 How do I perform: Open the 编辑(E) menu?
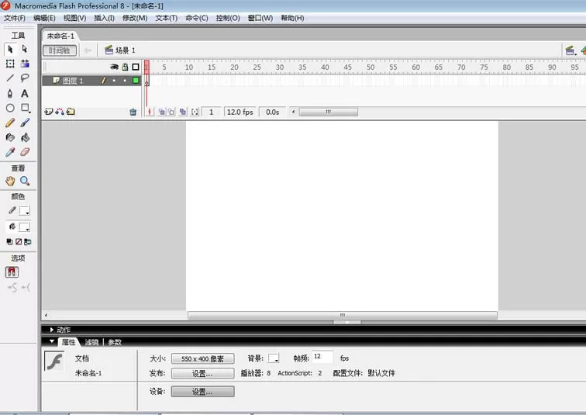pos(44,18)
